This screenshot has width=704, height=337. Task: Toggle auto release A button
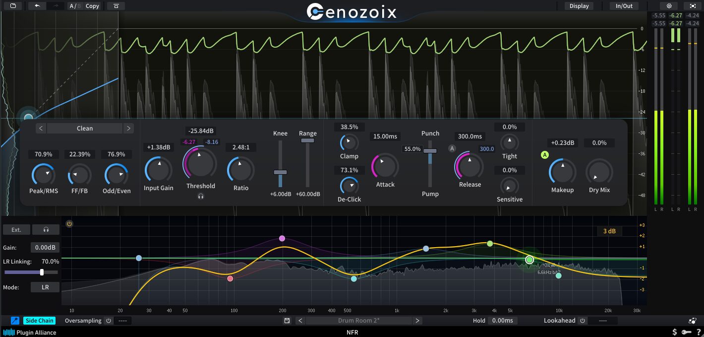click(452, 148)
